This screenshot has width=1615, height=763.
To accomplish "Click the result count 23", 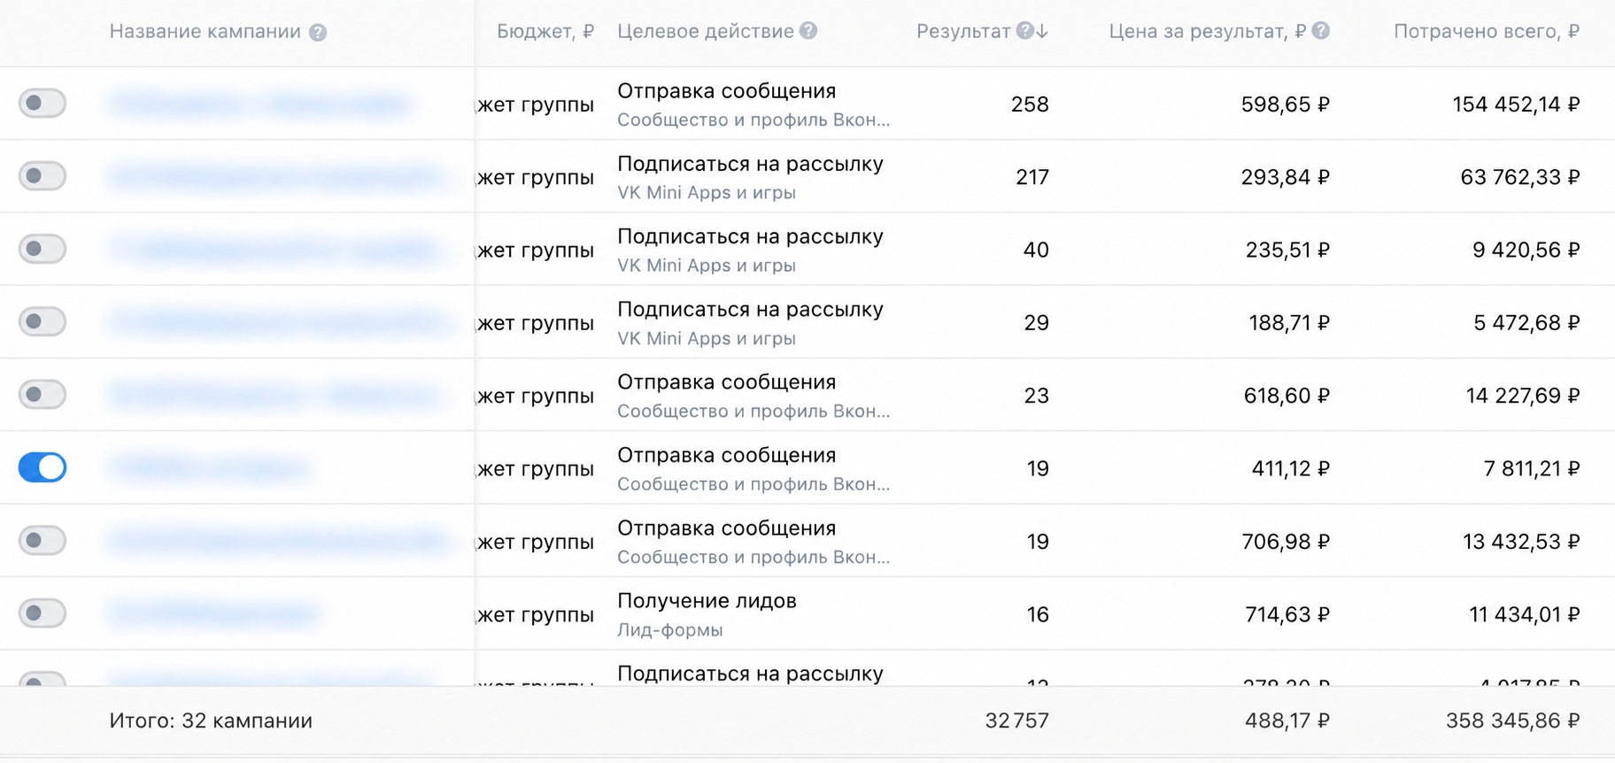I will click(x=1037, y=396).
